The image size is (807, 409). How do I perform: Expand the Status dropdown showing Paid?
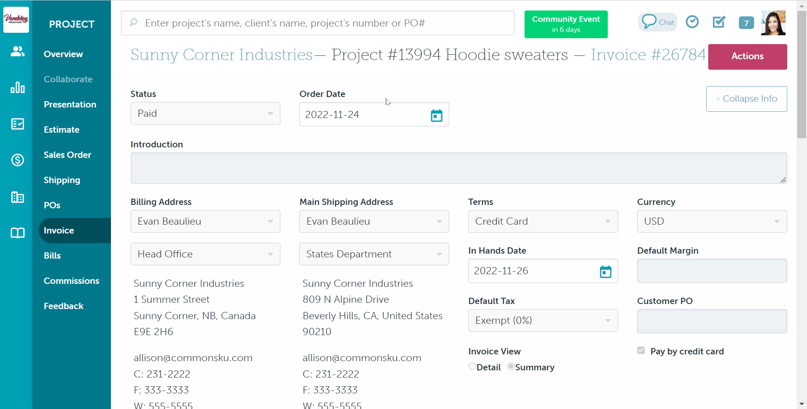(x=205, y=113)
